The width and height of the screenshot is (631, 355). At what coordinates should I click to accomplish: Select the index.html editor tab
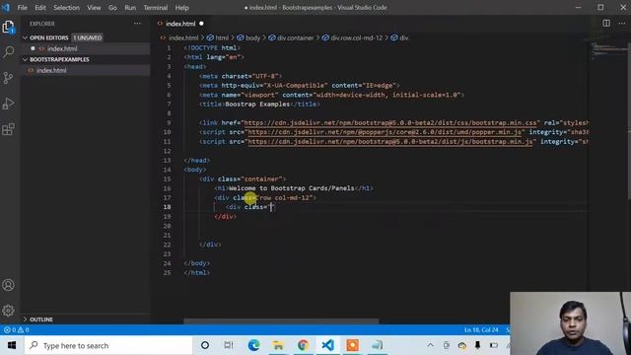tap(179, 24)
